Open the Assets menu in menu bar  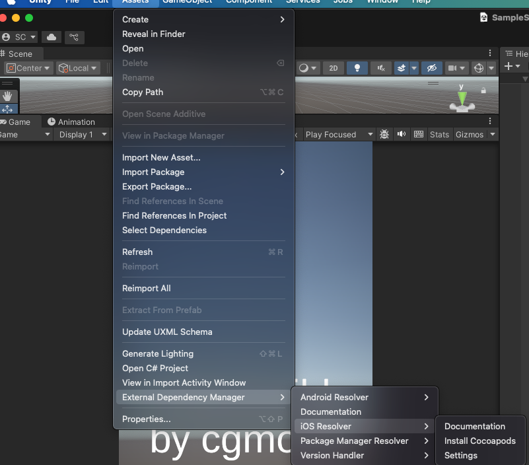[x=135, y=1]
